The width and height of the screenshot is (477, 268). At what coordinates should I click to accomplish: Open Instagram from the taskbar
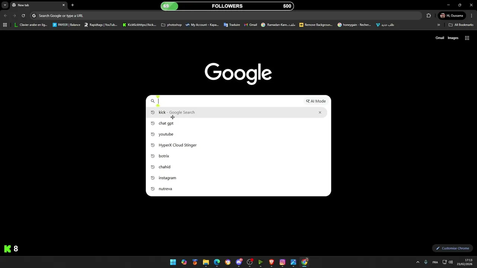pos(282,262)
